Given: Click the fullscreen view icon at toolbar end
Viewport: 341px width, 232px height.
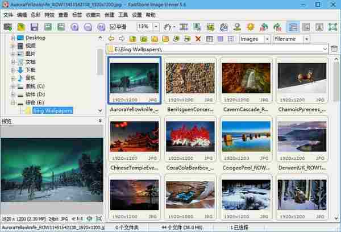Looking at the screenshot, I should (x=332, y=27).
